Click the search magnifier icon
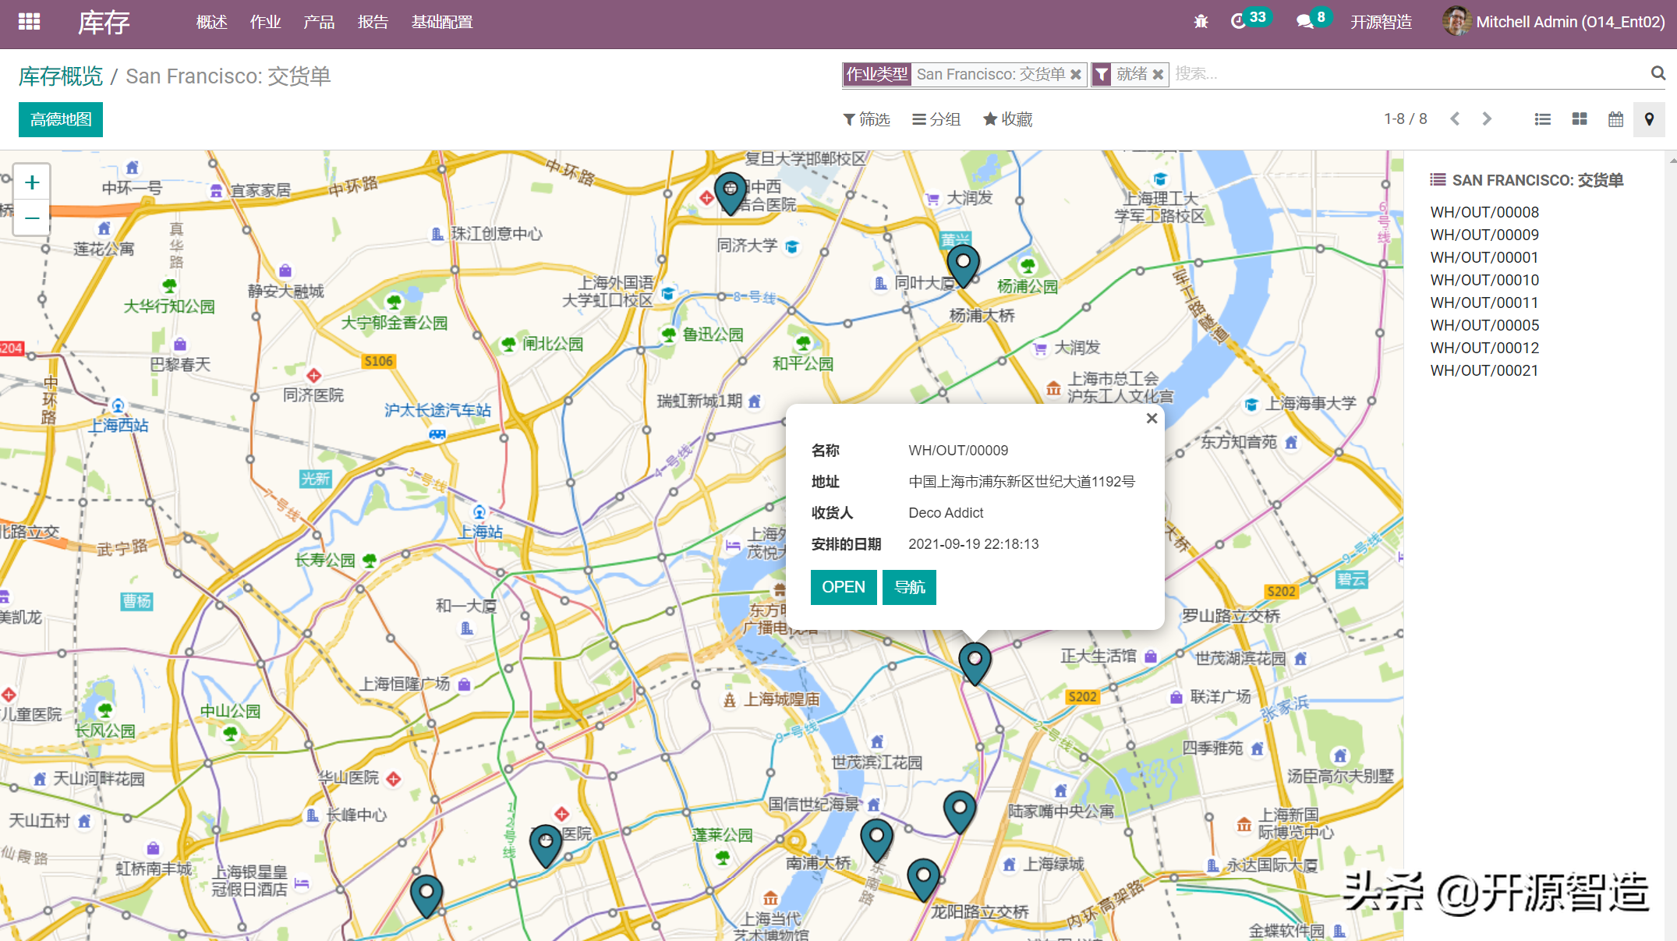The image size is (1677, 941). click(1658, 73)
